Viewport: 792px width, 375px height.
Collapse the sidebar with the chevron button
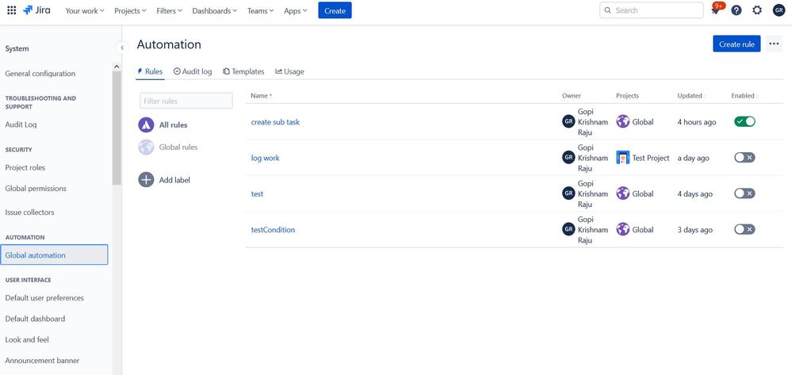122,48
